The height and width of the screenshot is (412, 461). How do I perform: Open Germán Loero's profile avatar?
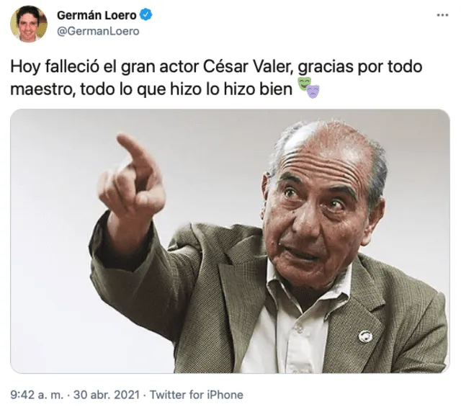[29, 24]
